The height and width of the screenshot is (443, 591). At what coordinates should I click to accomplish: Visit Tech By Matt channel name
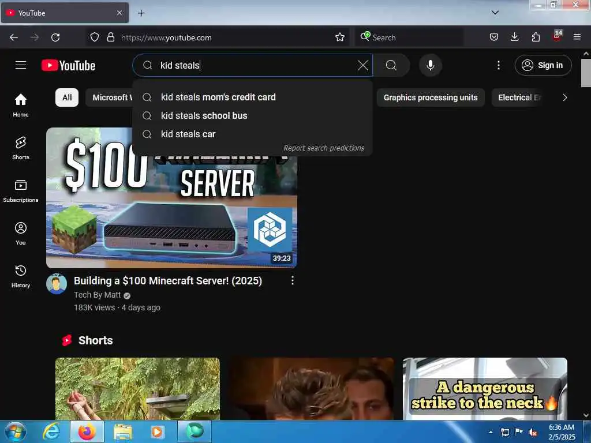tap(97, 295)
